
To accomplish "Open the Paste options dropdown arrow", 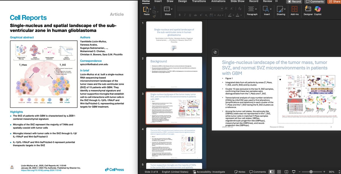I will coord(150,9).
